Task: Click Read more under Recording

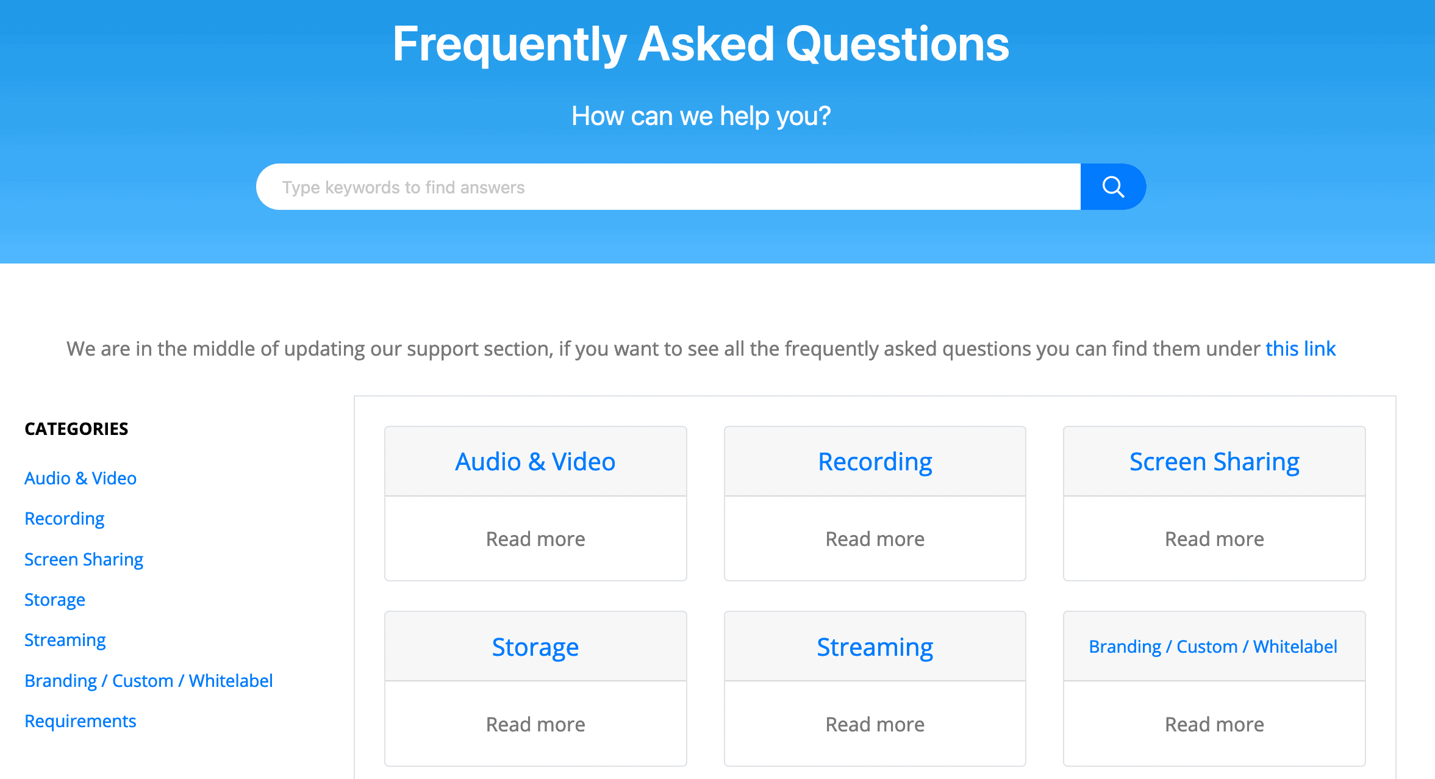Action: coord(875,539)
